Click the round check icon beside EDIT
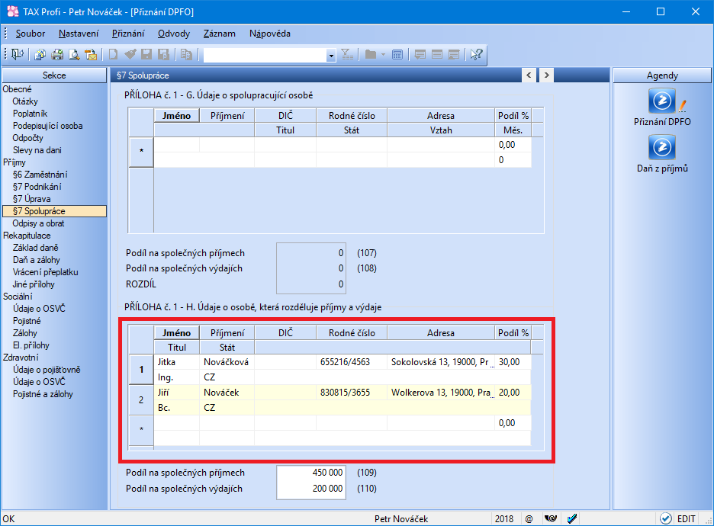This screenshot has width=714, height=526. pyautogui.click(x=666, y=518)
